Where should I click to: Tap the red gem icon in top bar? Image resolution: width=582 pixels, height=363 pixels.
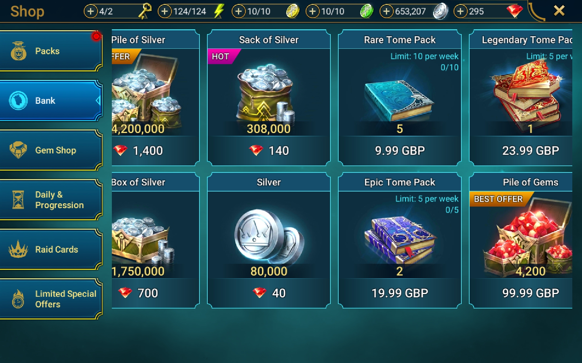tap(514, 11)
